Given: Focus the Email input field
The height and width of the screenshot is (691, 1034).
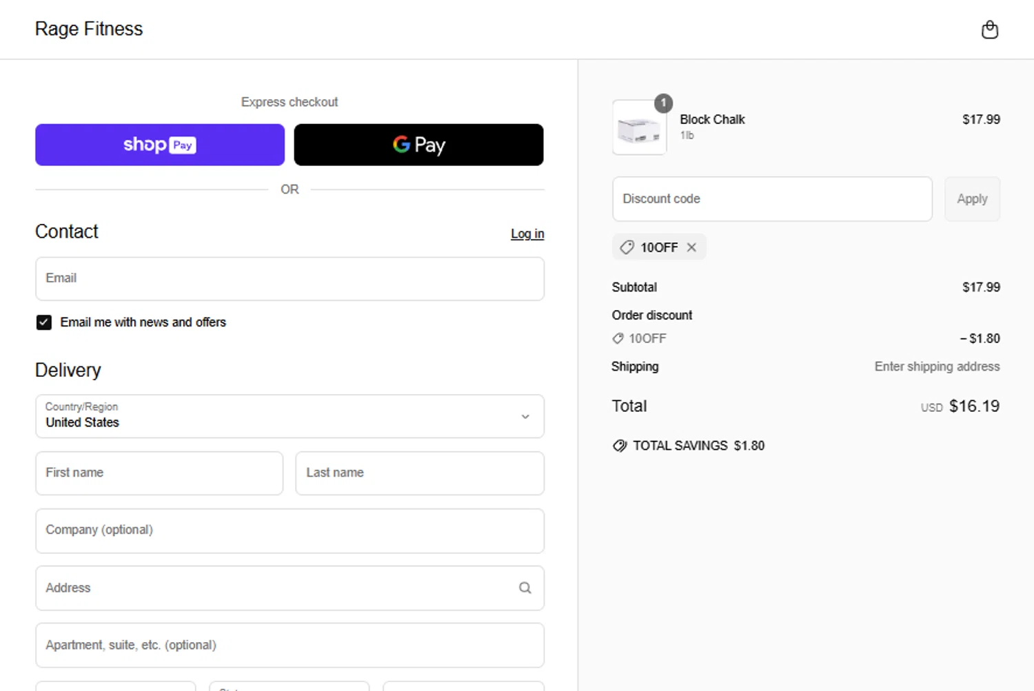Looking at the screenshot, I should [x=290, y=279].
